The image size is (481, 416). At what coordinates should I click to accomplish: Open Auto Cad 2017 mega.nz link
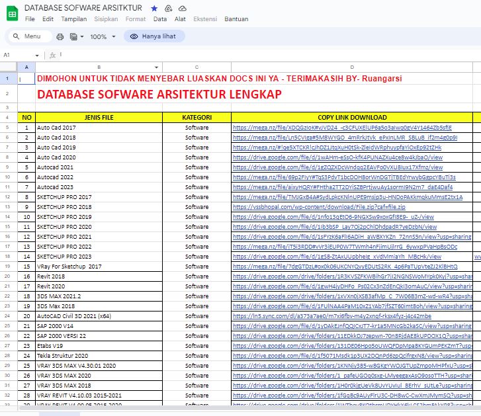(x=342, y=128)
